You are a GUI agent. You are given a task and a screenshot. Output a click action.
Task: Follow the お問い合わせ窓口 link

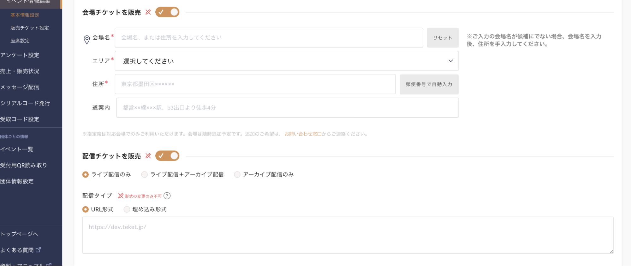click(x=303, y=134)
